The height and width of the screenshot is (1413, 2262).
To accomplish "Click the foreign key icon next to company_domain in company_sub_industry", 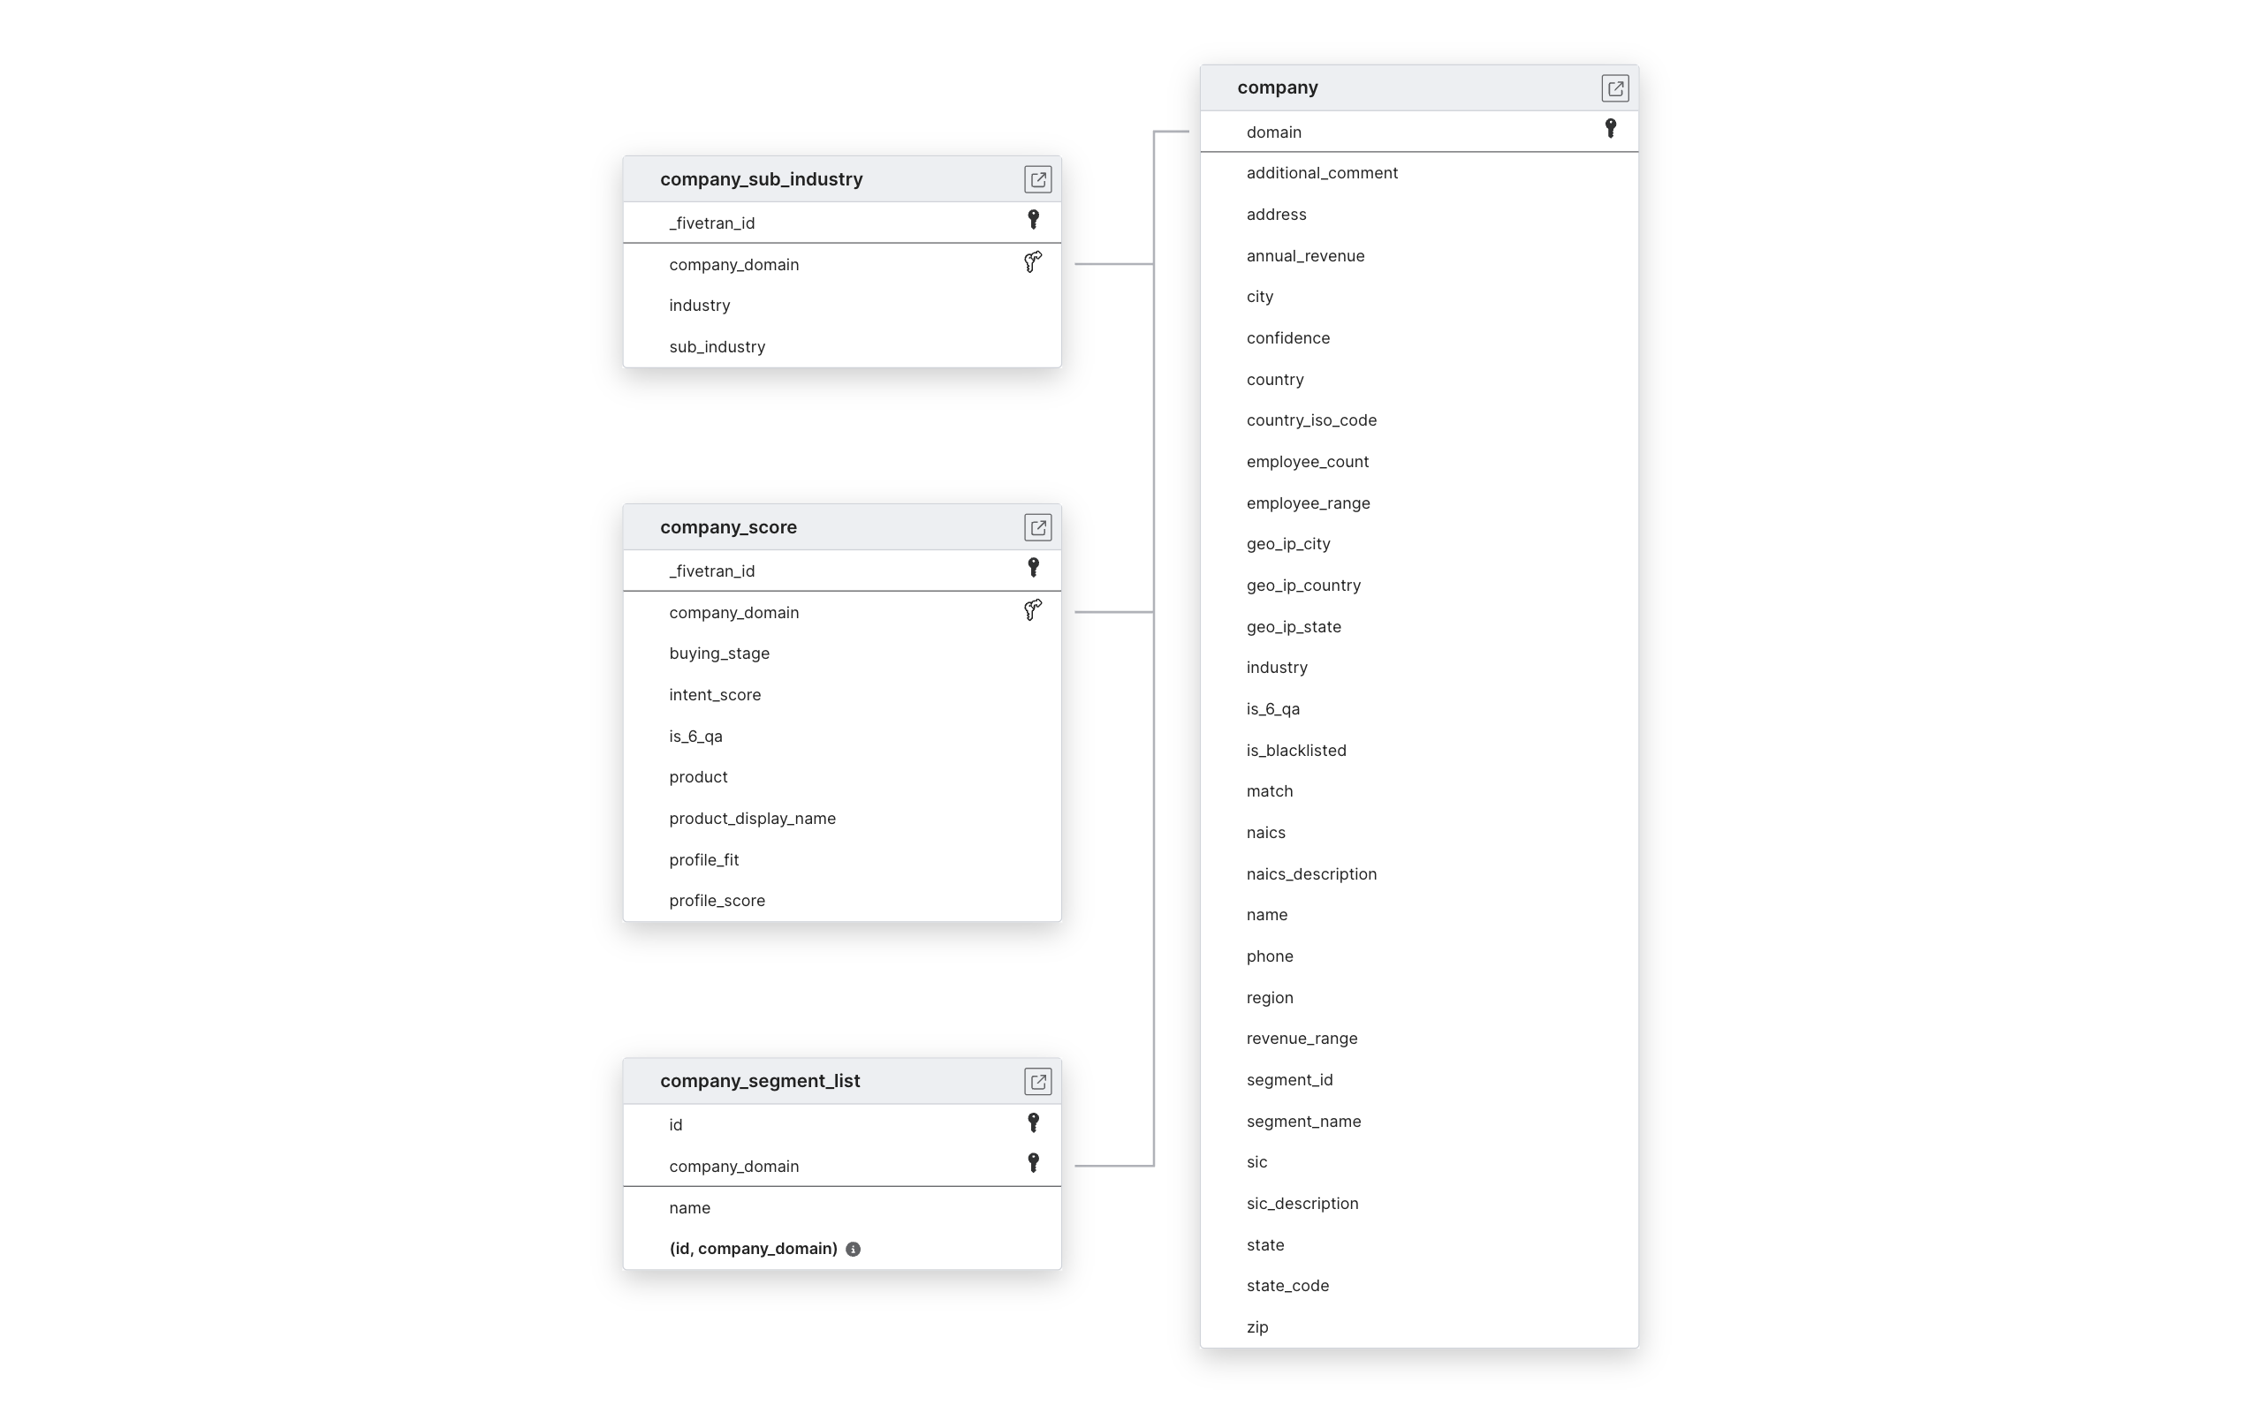I will click(x=1032, y=262).
